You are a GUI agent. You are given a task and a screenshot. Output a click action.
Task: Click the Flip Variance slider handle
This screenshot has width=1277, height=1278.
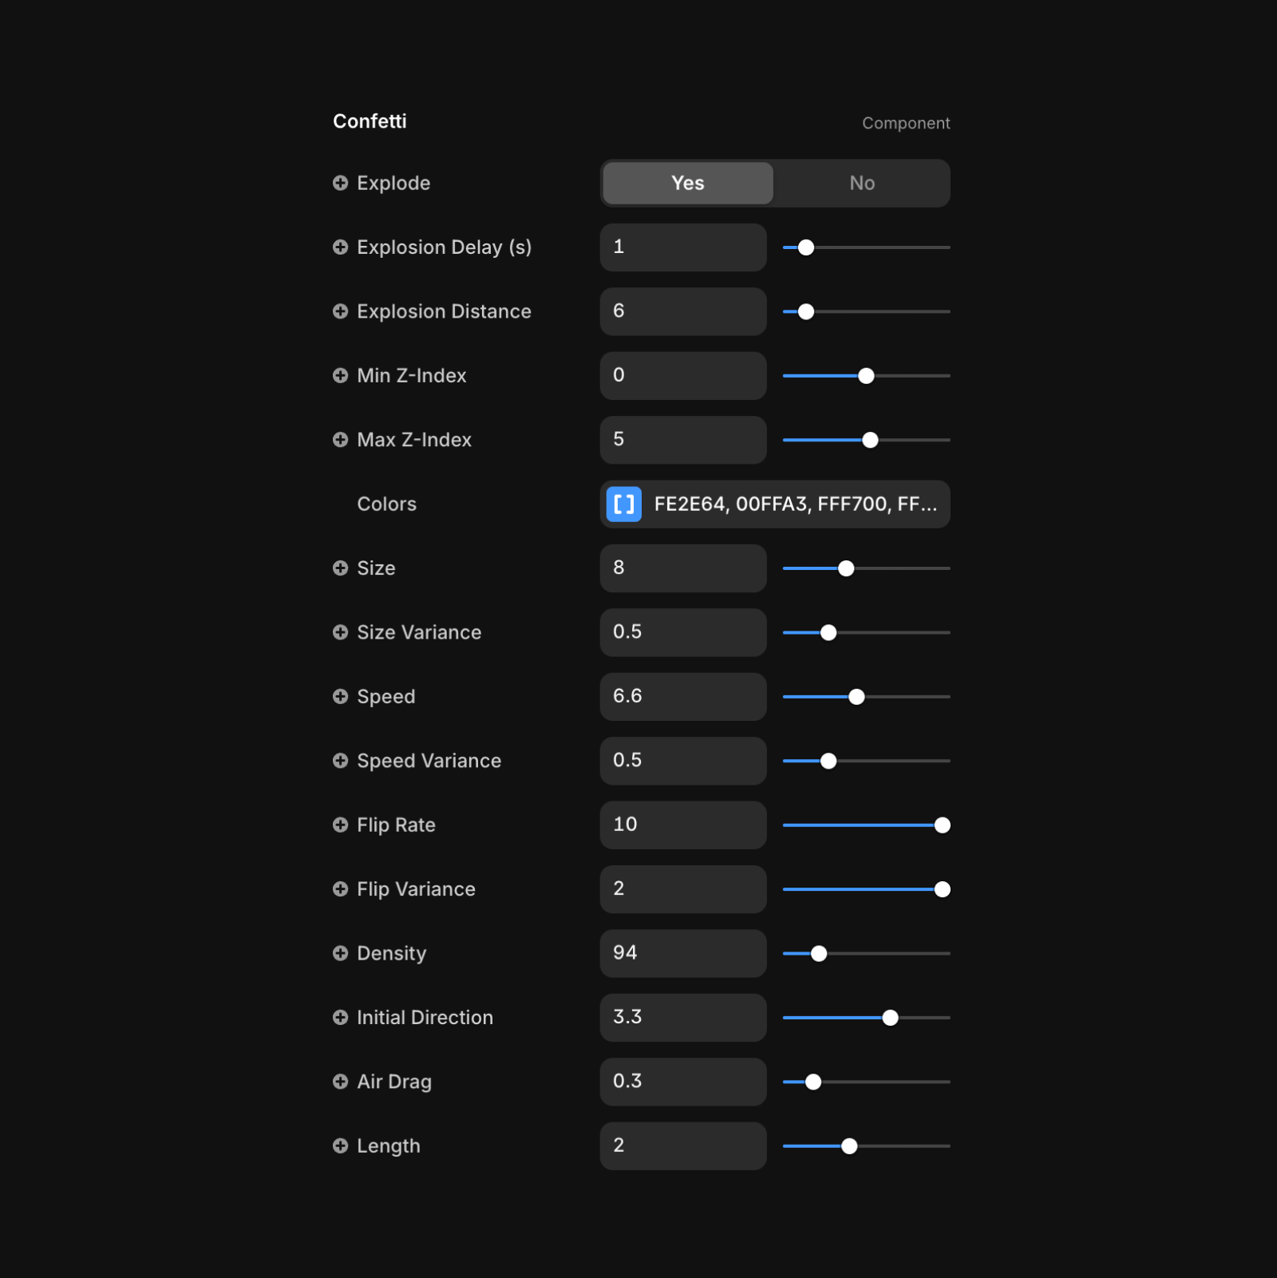tap(942, 890)
